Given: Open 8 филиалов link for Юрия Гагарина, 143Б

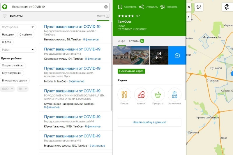Looking at the screenshot, I should (x=93, y=127).
